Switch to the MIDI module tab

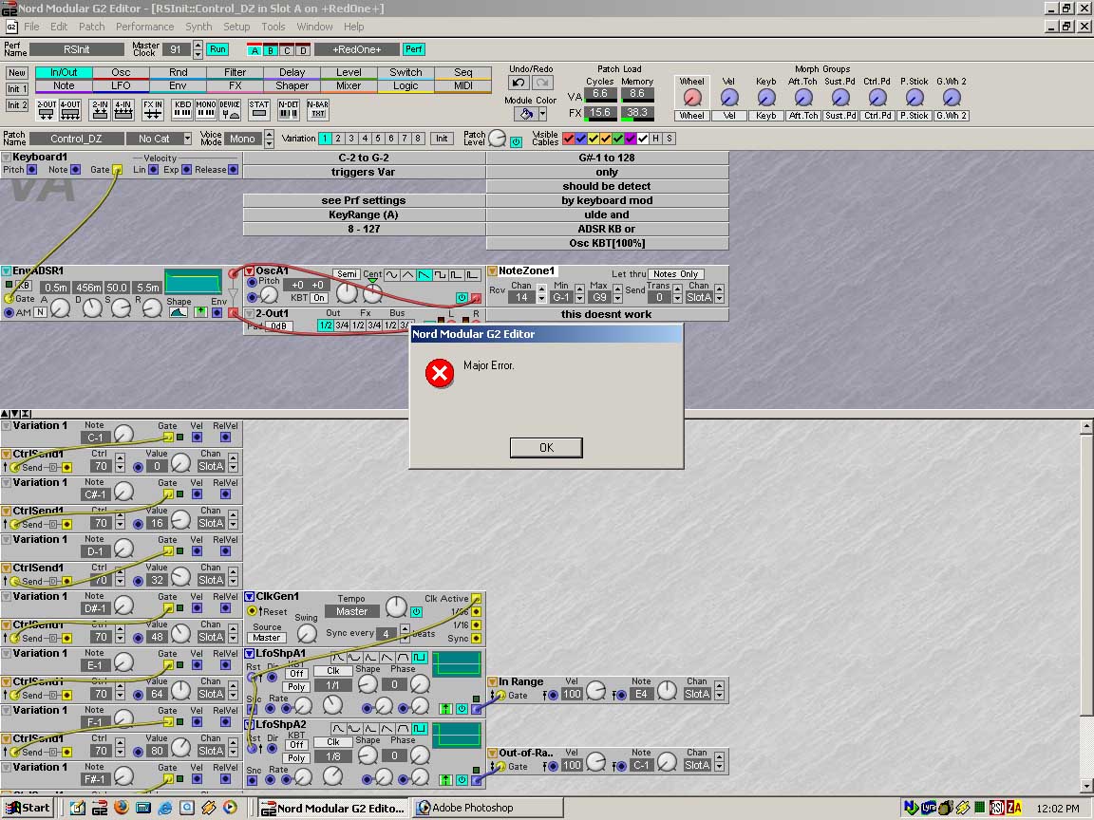(x=463, y=85)
